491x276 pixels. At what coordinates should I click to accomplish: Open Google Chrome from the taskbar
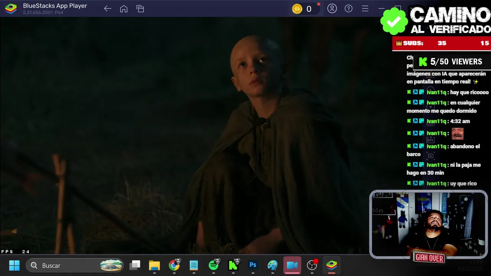tap(174, 265)
